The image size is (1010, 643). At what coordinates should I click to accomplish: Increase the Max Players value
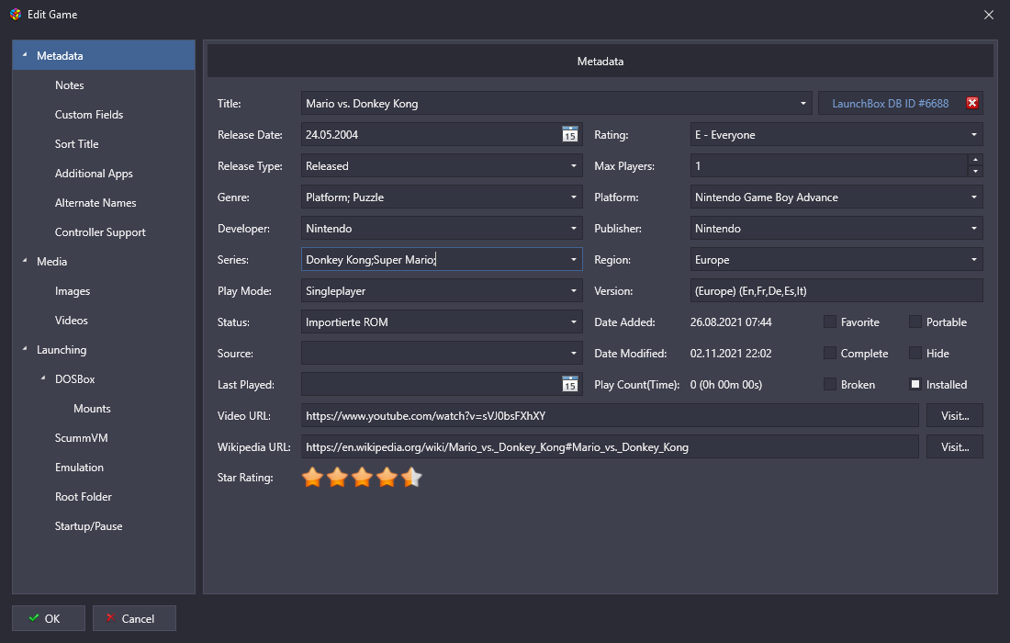click(x=975, y=160)
